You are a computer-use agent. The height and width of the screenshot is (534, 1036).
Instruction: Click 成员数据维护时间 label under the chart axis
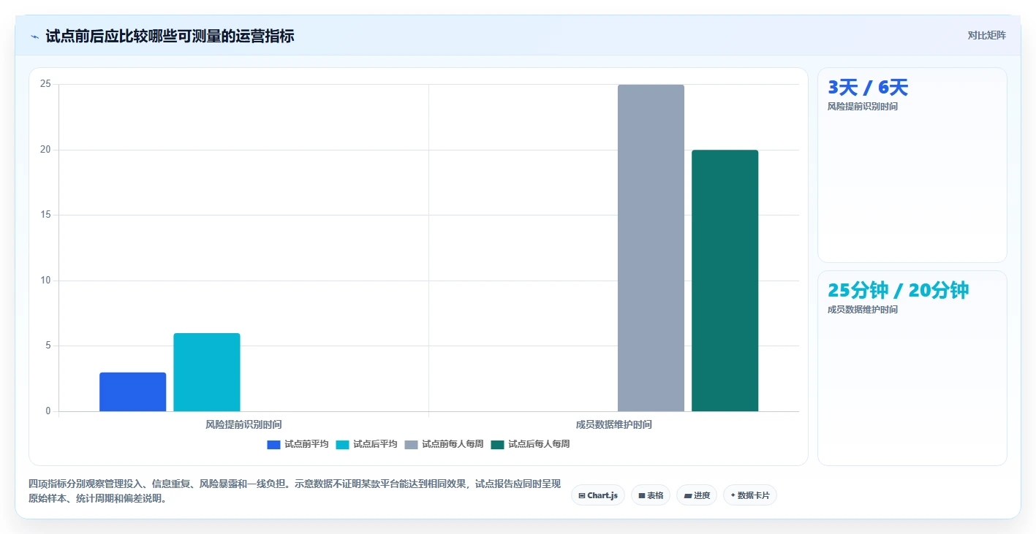pos(613,424)
